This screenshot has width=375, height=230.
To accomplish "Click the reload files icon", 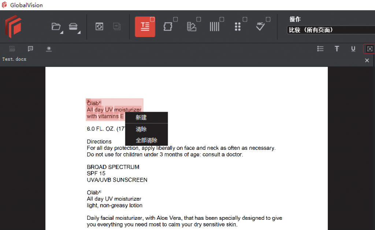I will click(99, 26).
